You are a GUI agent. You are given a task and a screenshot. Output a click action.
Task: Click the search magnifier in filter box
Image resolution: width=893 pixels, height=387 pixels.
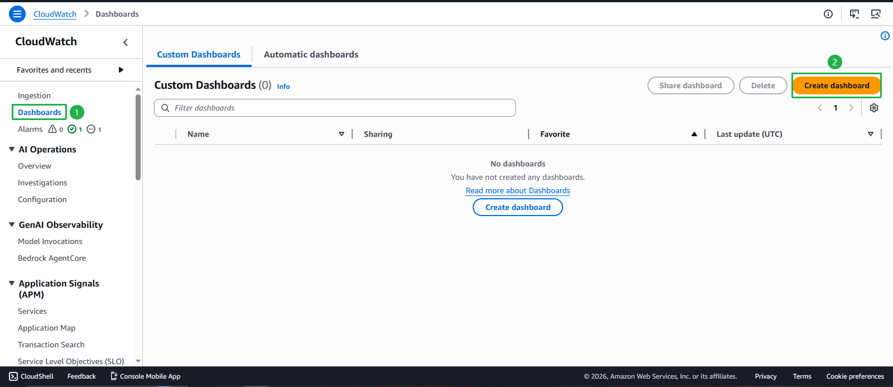165,108
